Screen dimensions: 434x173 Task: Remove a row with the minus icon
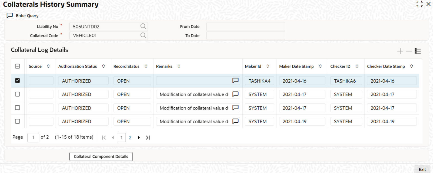tap(409, 51)
